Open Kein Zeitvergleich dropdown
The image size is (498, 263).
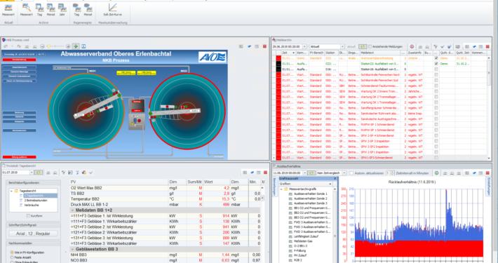pos(344,173)
